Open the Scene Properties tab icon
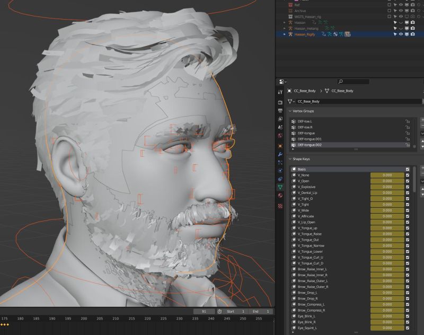The image size is (424, 335). pyautogui.click(x=279, y=128)
